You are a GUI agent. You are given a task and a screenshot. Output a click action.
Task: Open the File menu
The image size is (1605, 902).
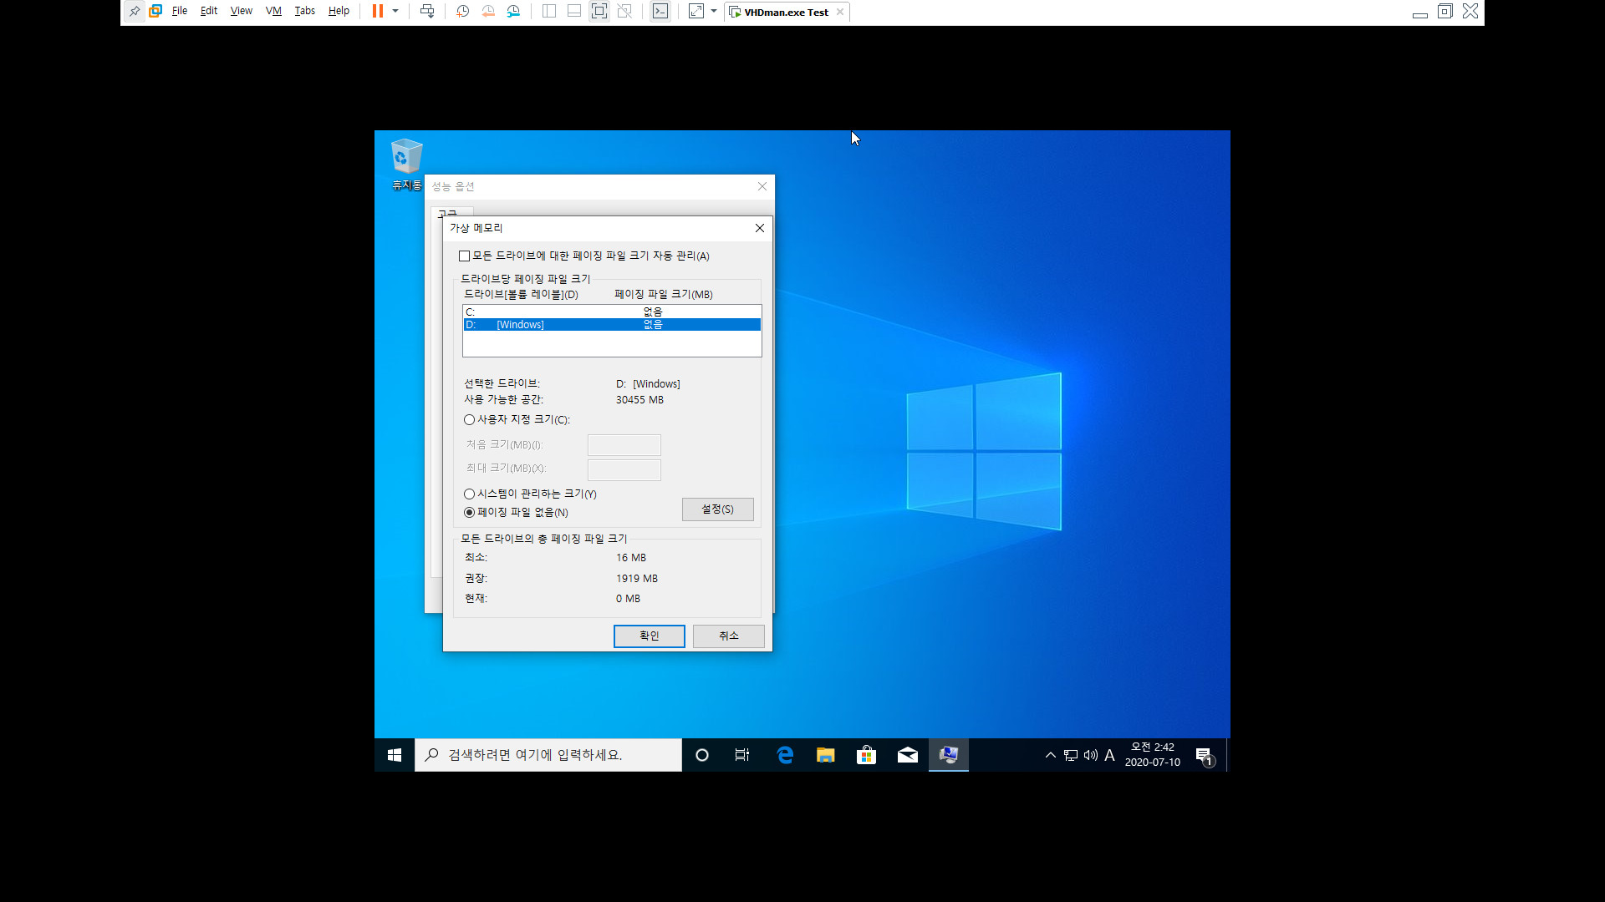180,12
